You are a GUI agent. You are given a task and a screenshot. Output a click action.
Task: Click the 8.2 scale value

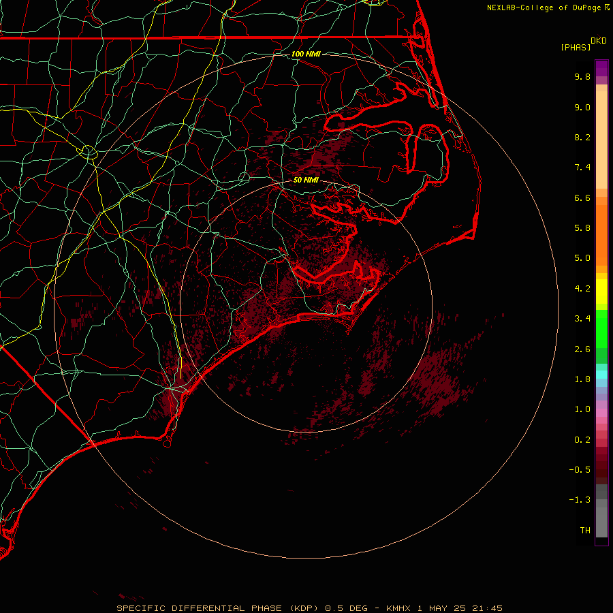click(582, 137)
